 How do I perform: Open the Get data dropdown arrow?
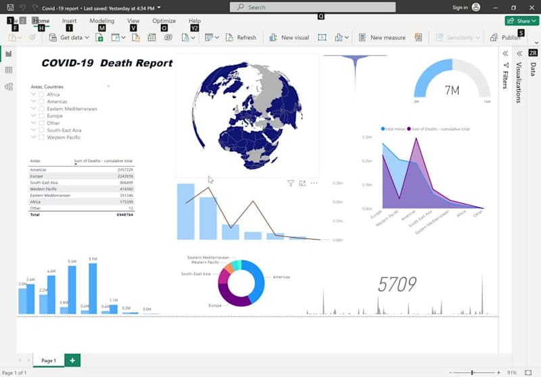tap(87, 38)
